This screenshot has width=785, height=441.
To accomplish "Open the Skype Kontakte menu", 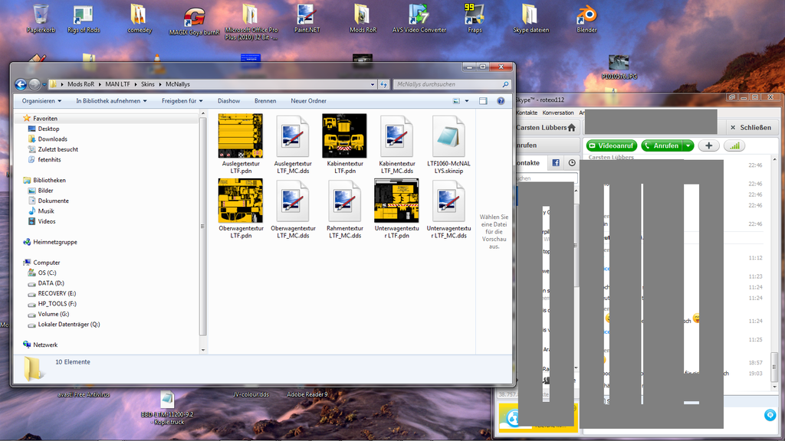I will tap(527, 113).
